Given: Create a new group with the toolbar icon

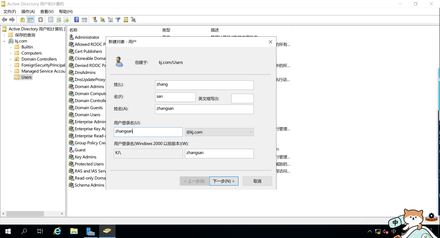Looking at the screenshot, I should point(102,20).
